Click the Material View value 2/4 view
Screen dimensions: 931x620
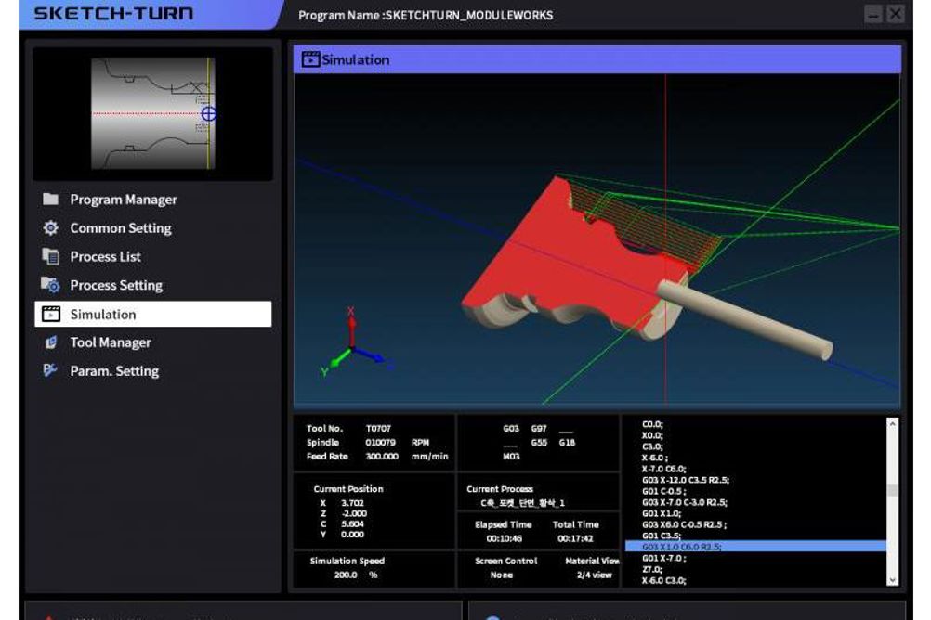click(x=595, y=575)
